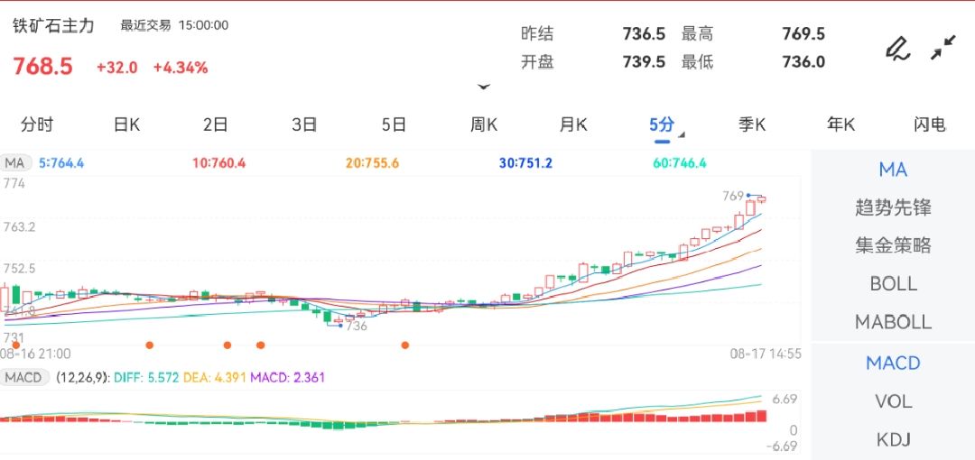The height and width of the screenshot is (460, 975).
Task: Click the +4.34% change percentage
Action: (x=181, y=68)
